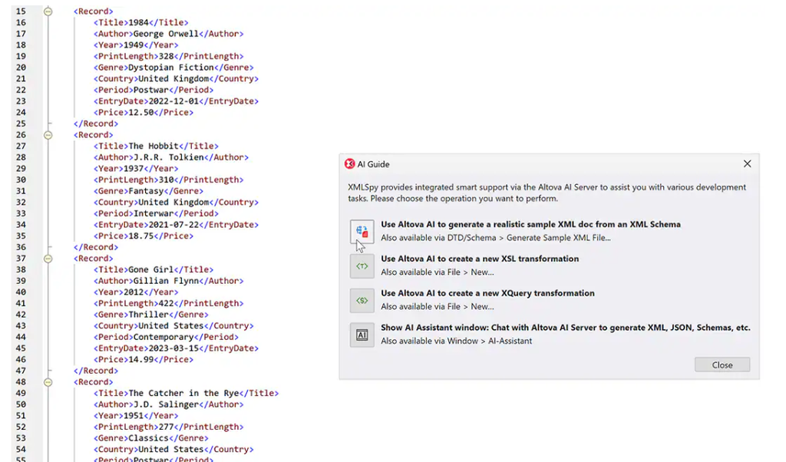Collapse the Record node at line 48
This screenshot has width=786, height=462.
[48, 382]
